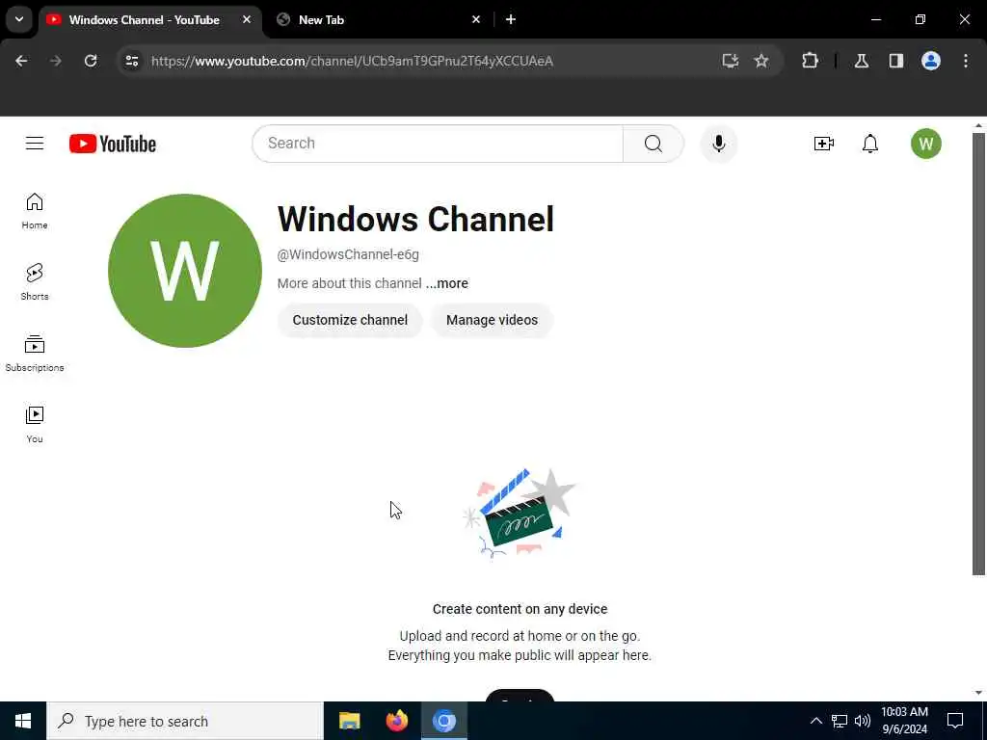Close the New Tab tab
This screenshot has width=987, height=740.
click(476, 20)
